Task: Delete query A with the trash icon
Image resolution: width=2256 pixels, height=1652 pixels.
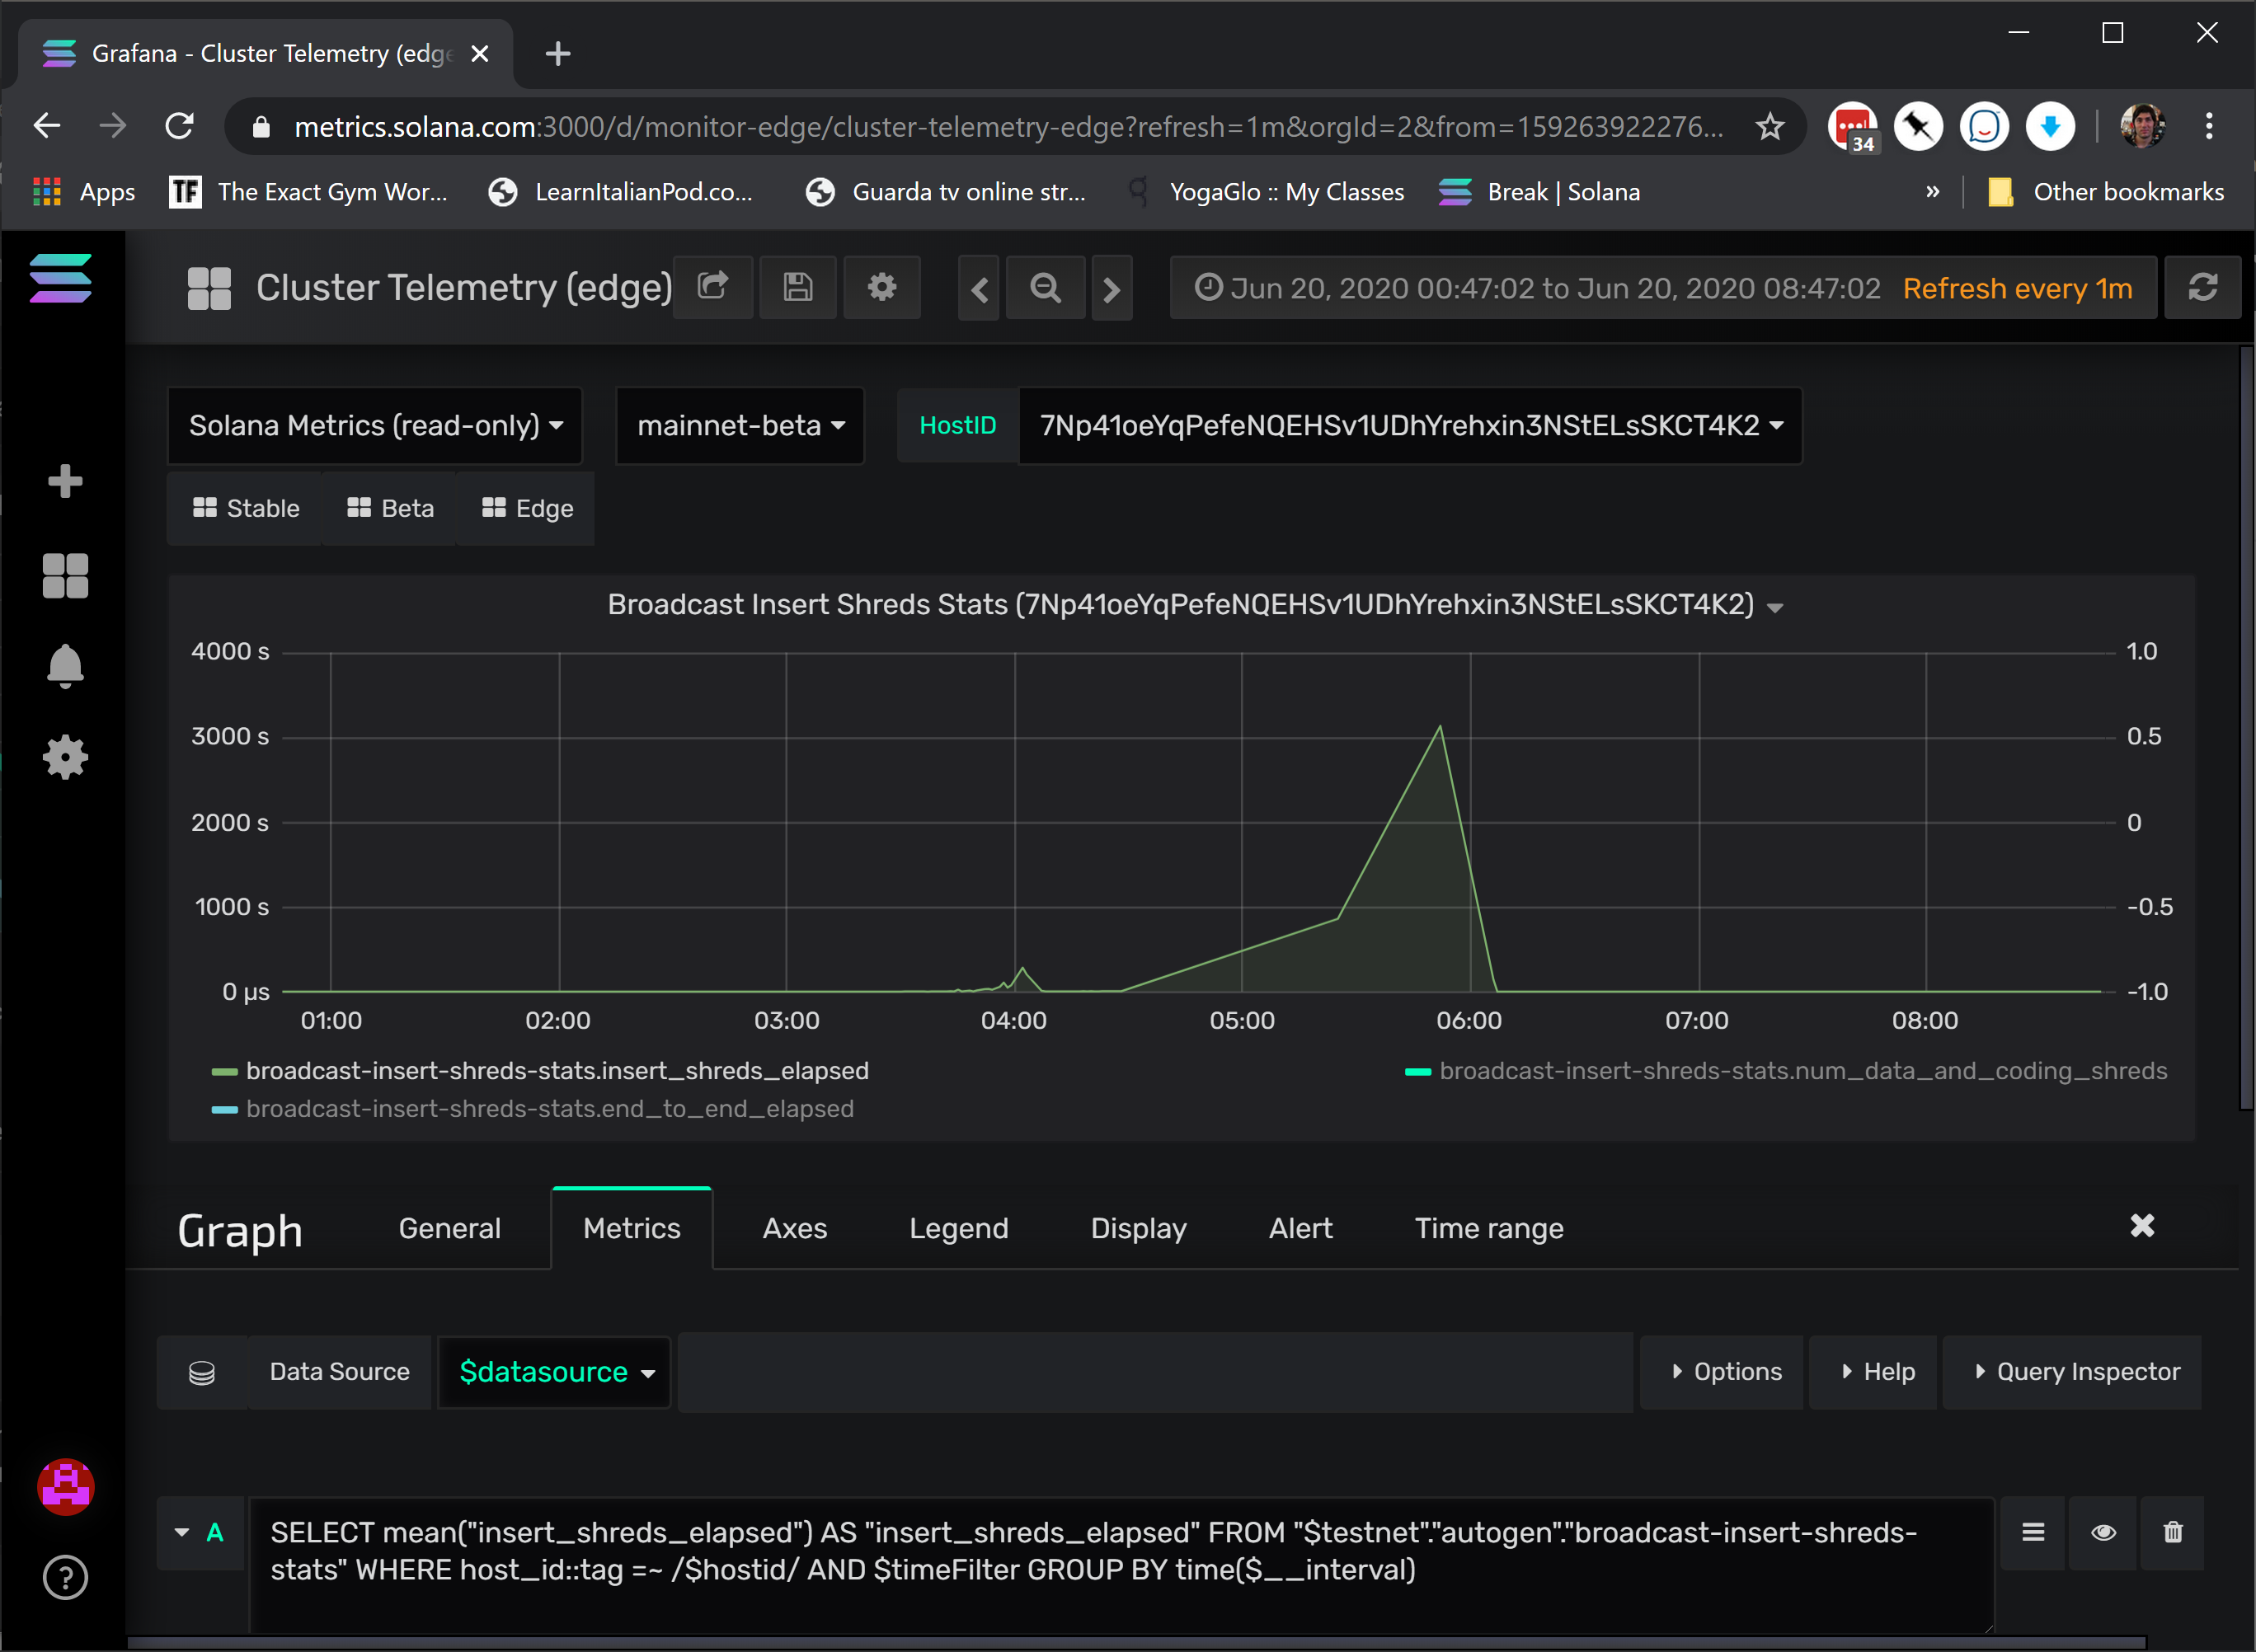Action: coord(2172,1532)
